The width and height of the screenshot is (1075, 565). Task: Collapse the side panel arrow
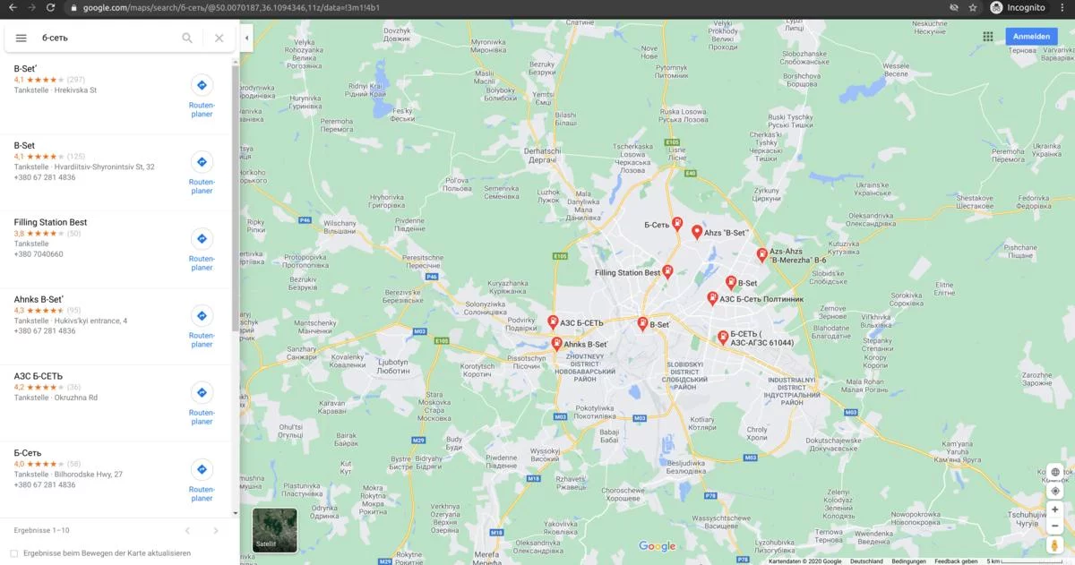[x=246, y=39]
